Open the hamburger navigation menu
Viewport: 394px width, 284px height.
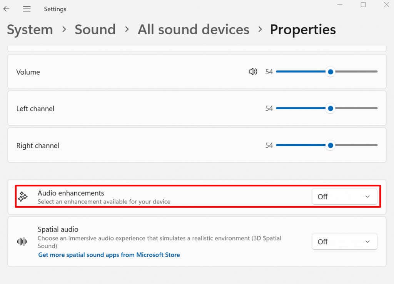pyautogui.click(x=27, y=9)
